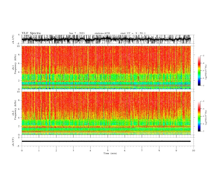
Task: Click the ch.2 "Frequency (kHz)" axis title
Action: pyautogui.click(x=15, y=110)
